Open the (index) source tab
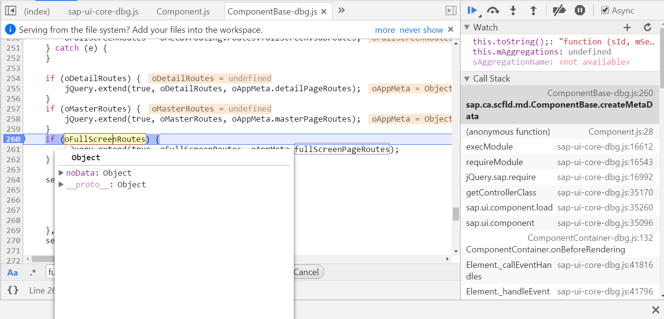This screenshot has width=664, height=319. coord(37,11)
